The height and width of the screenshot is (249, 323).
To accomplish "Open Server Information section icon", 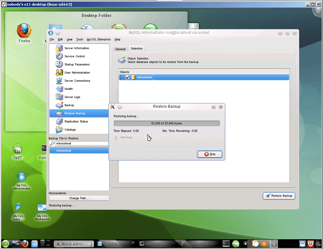I will point(59,48).
